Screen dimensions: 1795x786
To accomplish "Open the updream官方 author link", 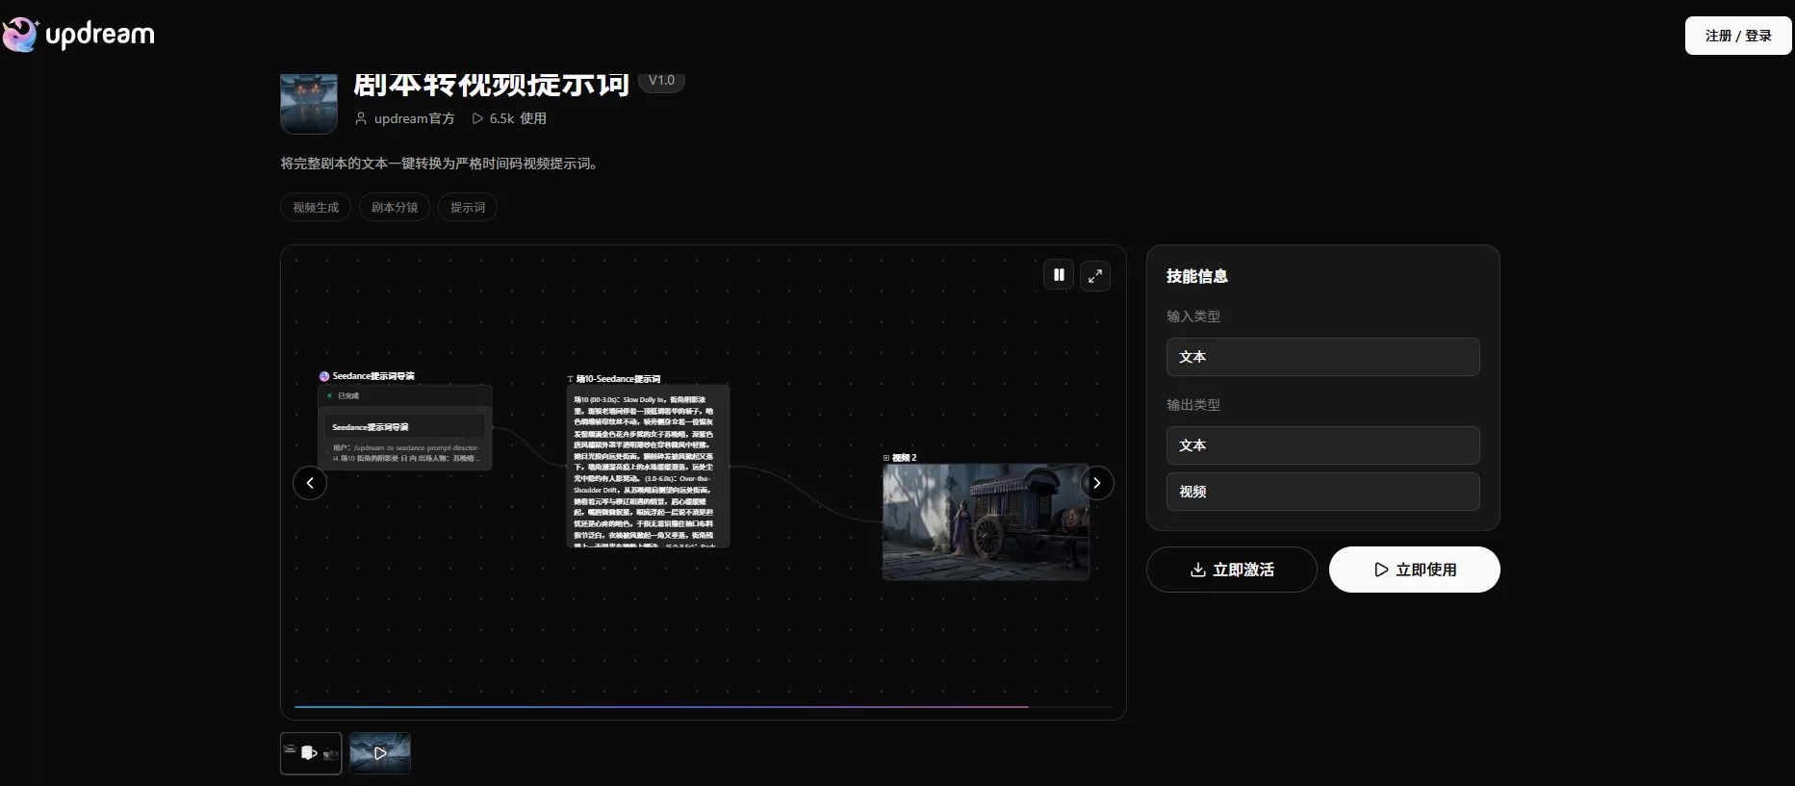I will point(414,118).
